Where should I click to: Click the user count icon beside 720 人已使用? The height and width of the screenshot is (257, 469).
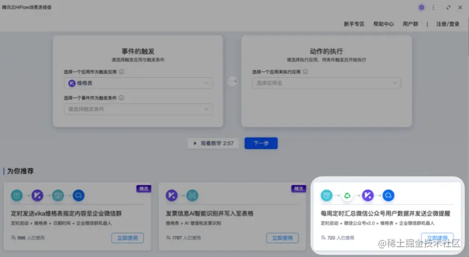point(323,238)
